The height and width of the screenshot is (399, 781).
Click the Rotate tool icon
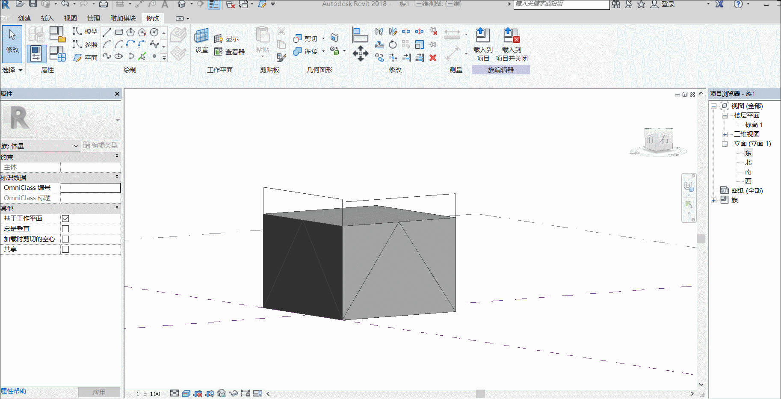[x=393, y=44]
